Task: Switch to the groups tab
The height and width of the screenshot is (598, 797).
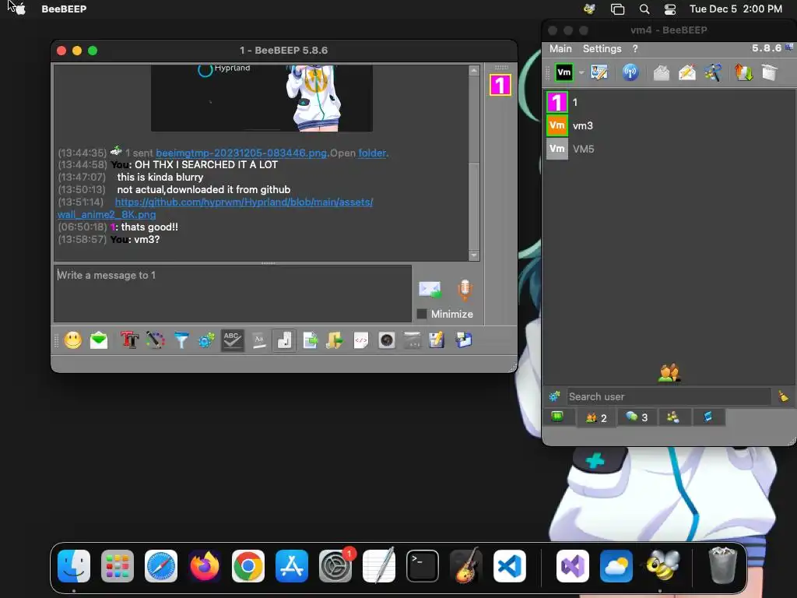Action: click(x=673, y=417)
